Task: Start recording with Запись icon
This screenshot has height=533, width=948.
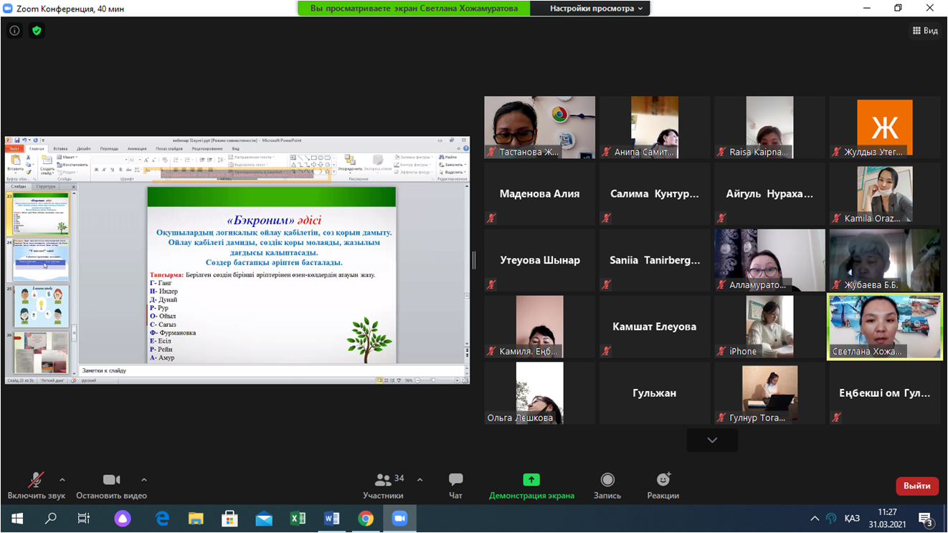Action: (607, 480)
